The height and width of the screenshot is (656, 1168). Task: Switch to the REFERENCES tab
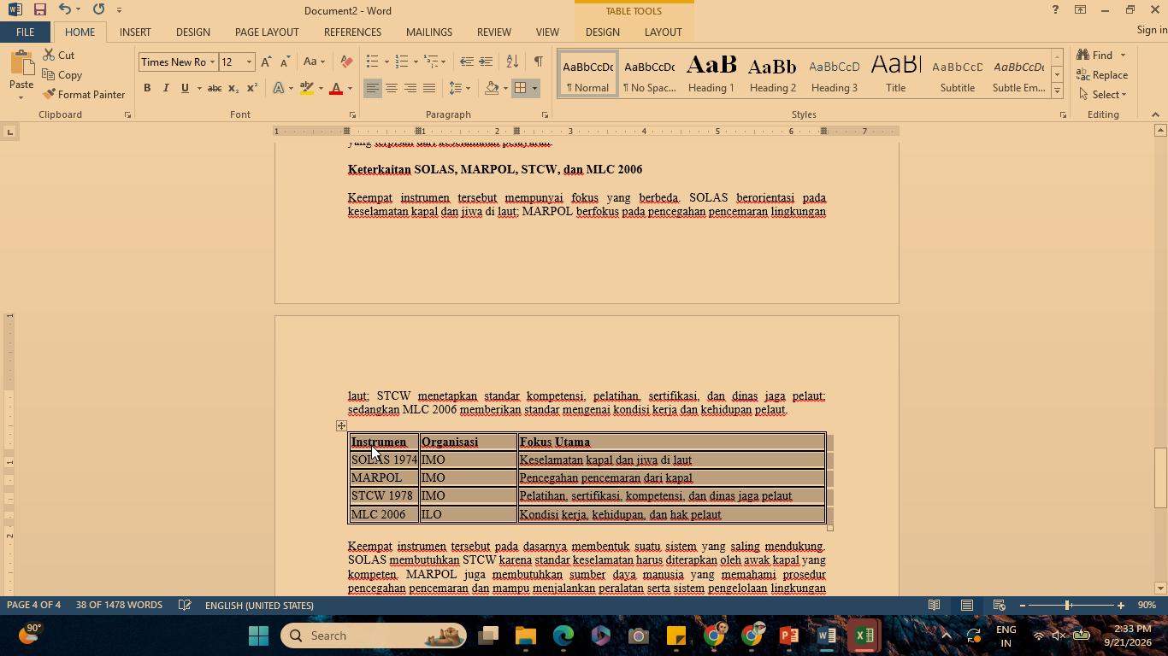pyautogui.click(x=352, y=32)
